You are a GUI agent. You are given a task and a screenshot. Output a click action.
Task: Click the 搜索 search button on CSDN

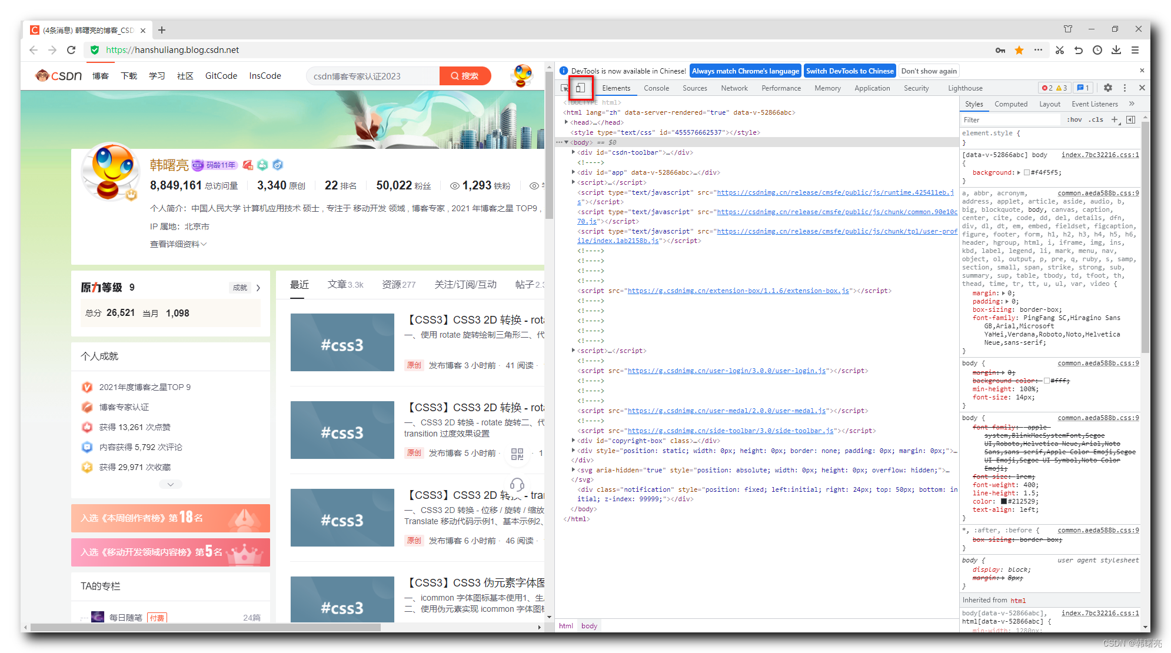464,75
